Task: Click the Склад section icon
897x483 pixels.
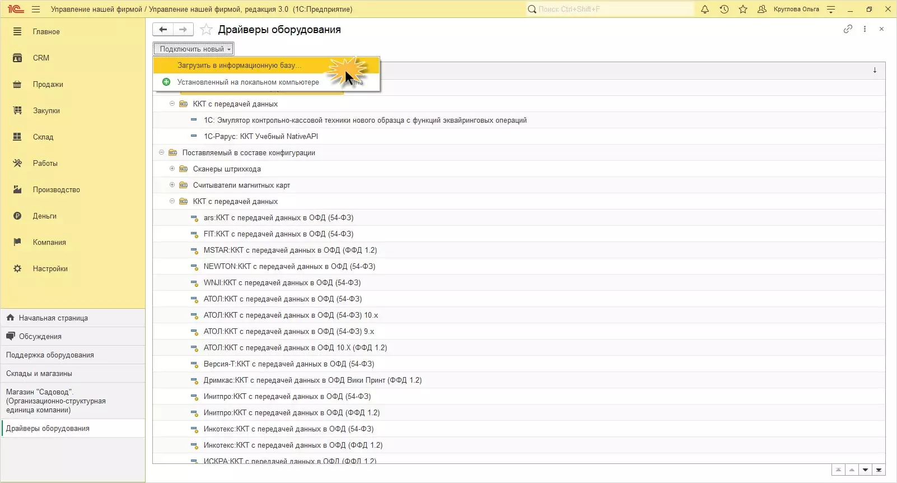Action: click(17, 137)
